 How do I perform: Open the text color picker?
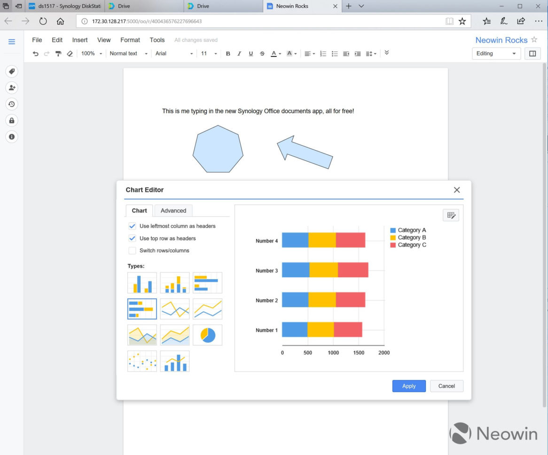pos(275,53)
